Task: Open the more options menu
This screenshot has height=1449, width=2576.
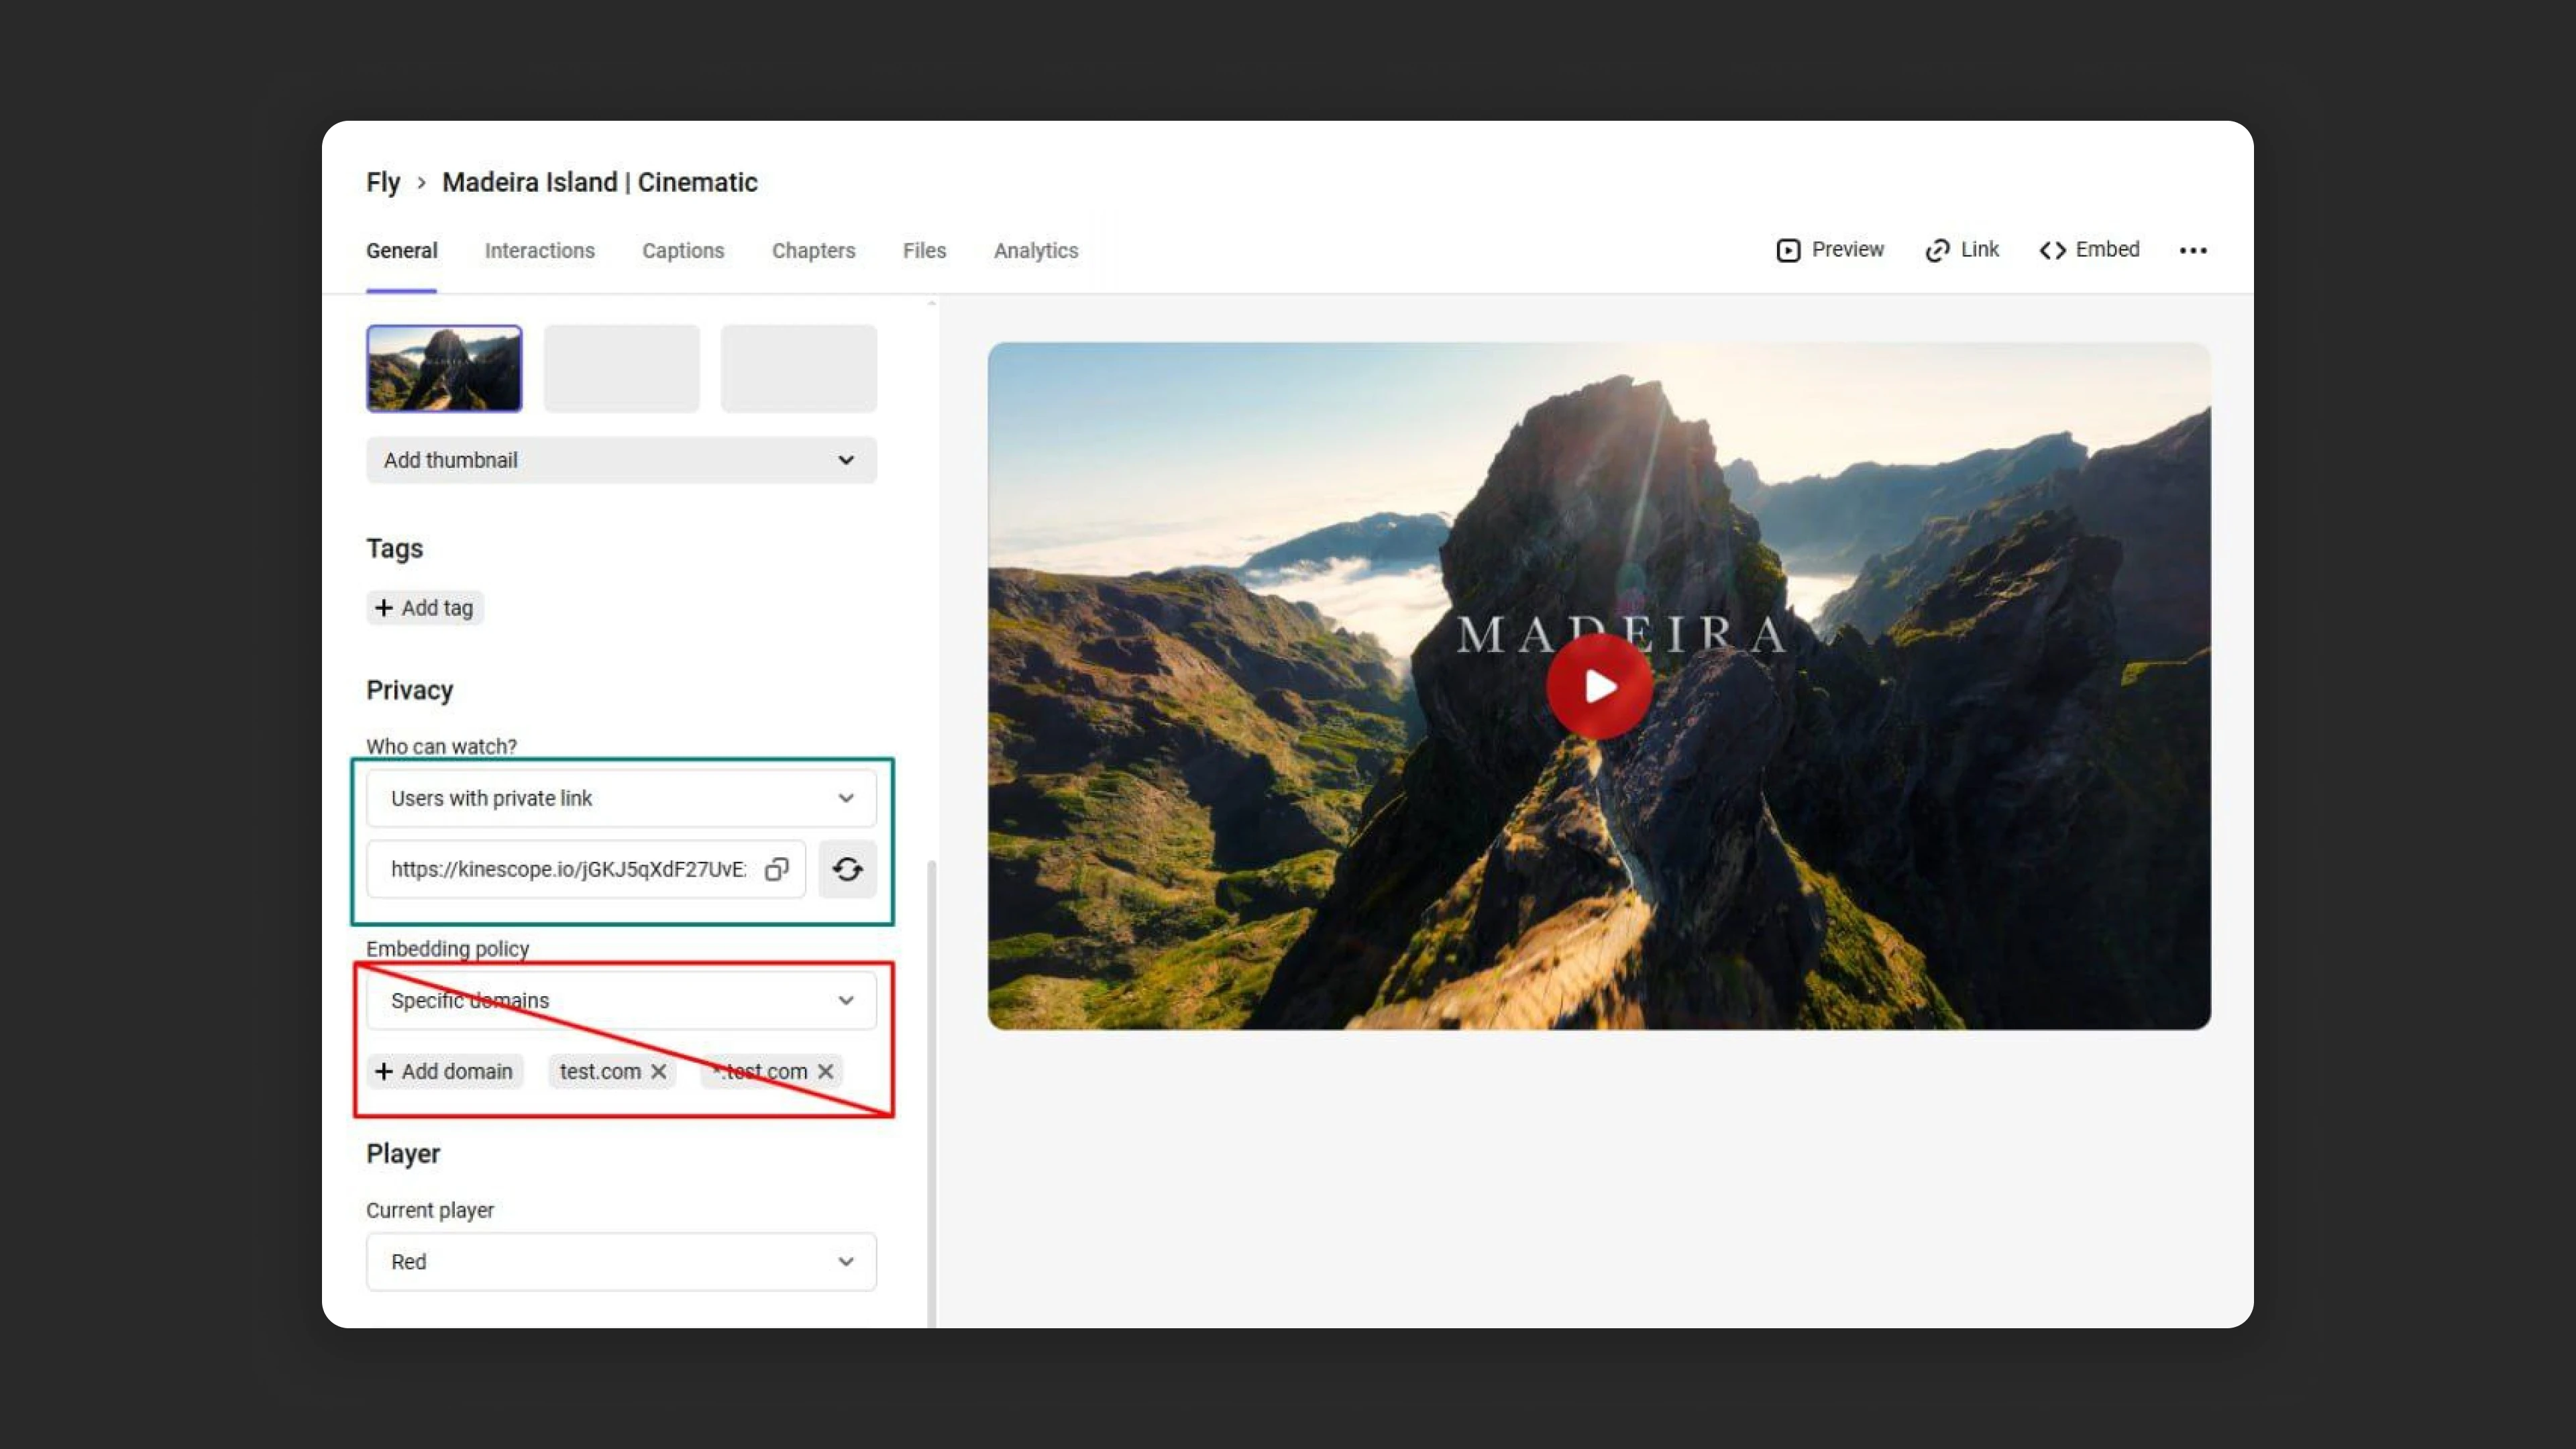Action: point(2193,250)
